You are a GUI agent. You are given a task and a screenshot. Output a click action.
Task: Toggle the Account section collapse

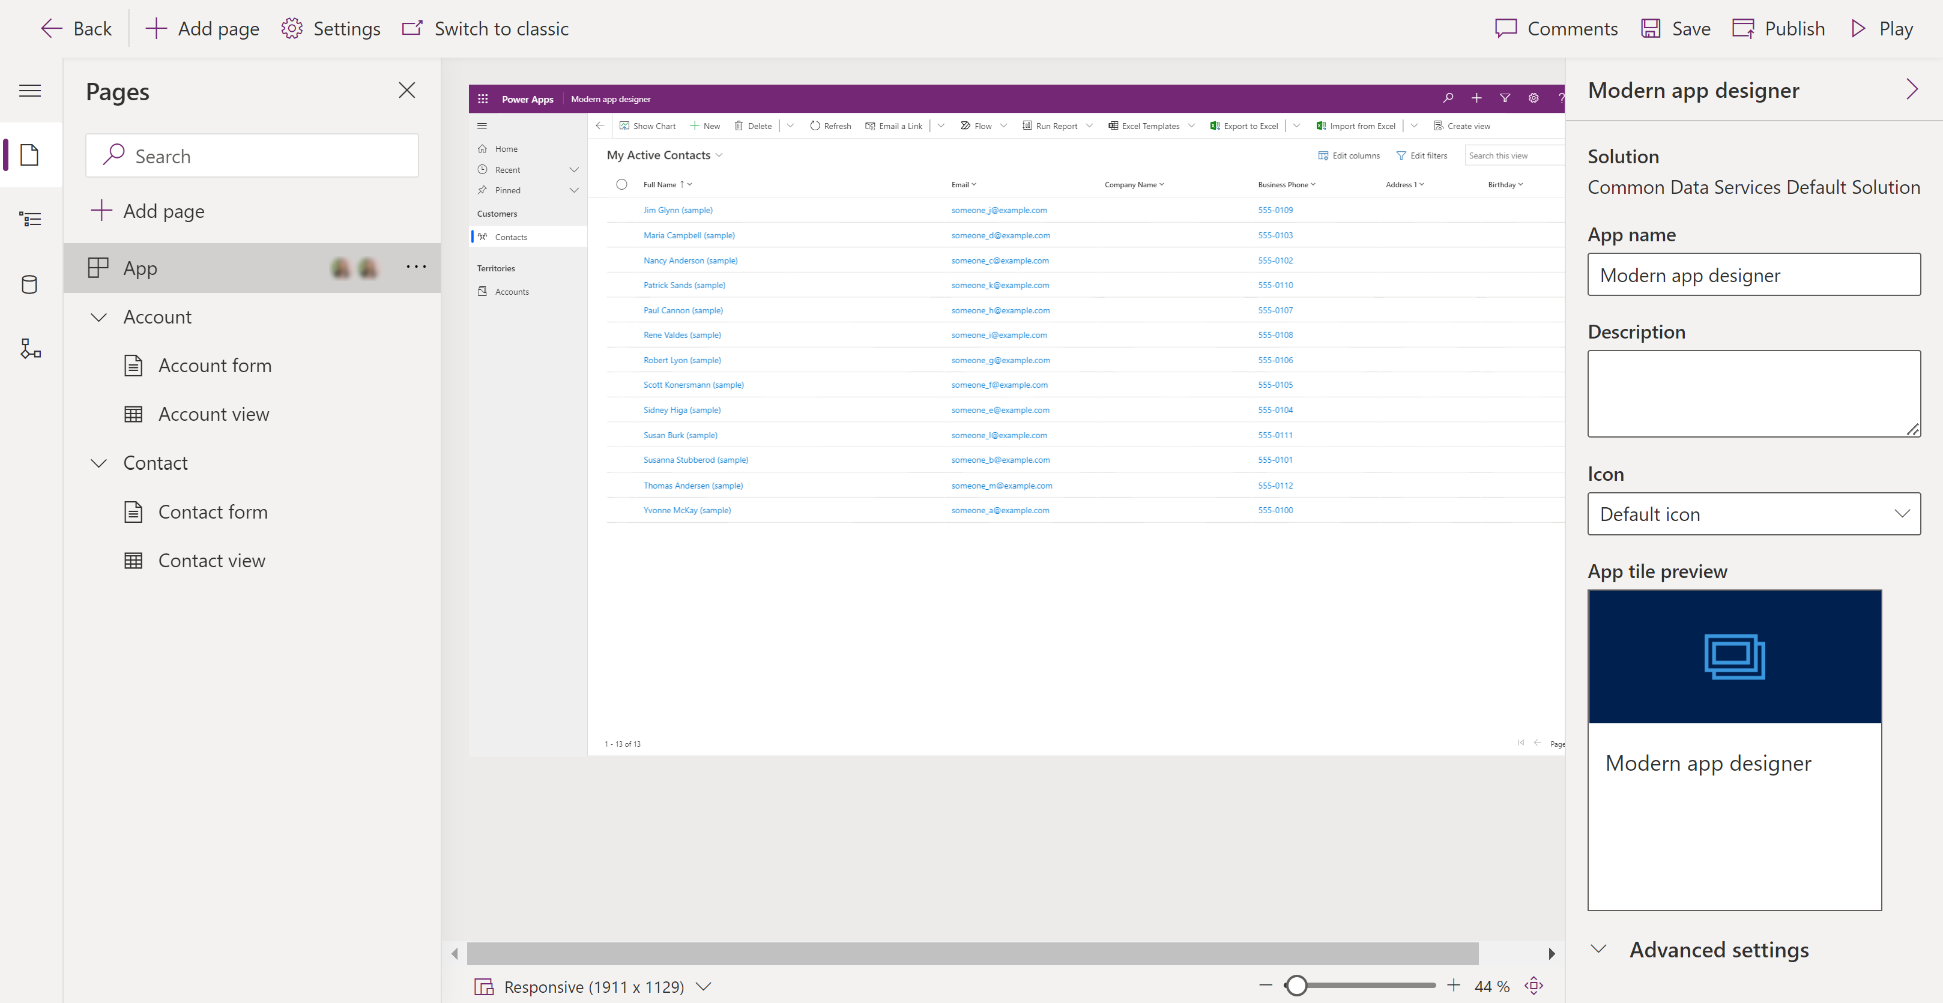click(x=98, y=316)
